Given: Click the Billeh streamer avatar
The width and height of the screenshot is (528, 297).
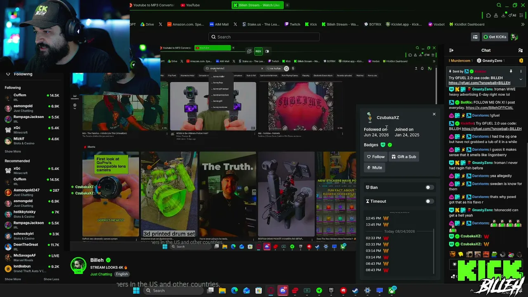Looking at the screenshot, I should [78, 266].
